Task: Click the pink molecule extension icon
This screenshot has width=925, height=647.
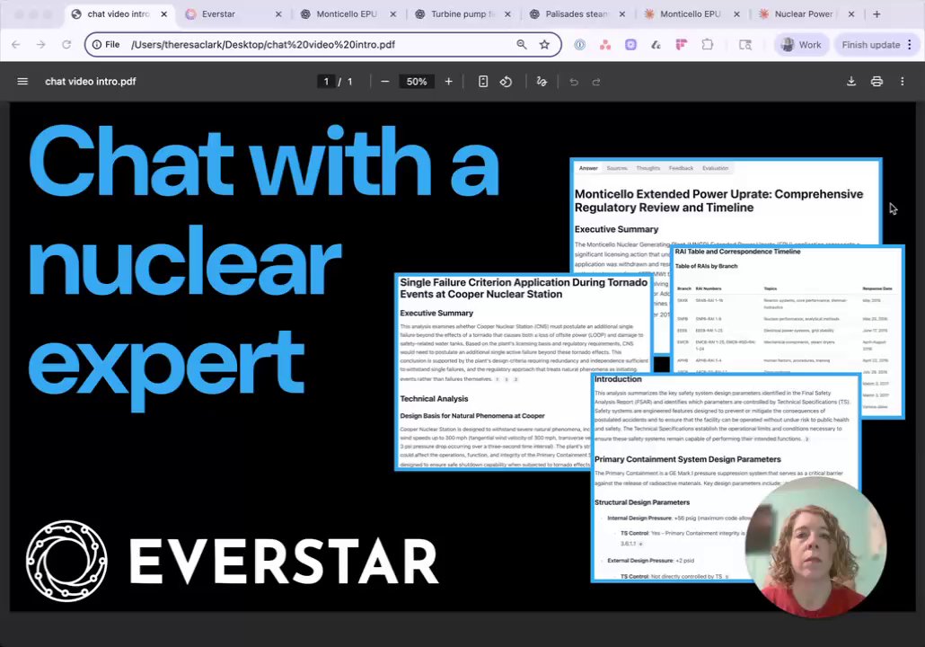Action: [x=605, y=44]
